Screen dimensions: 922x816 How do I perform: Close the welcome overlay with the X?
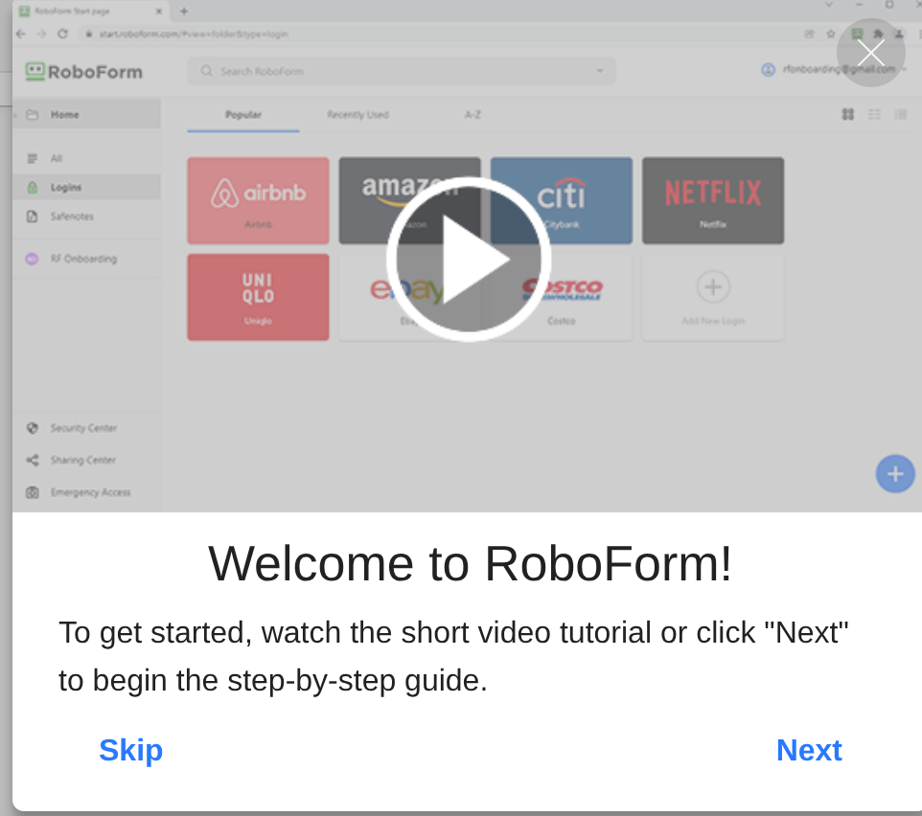tap(871, 53)
